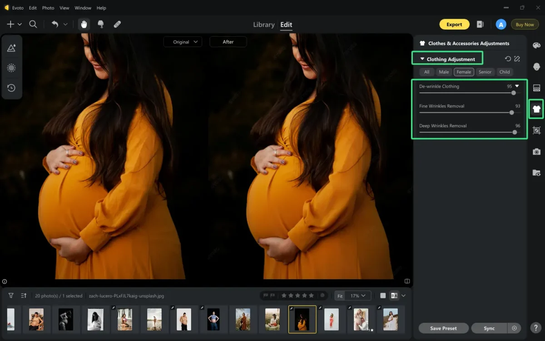Open the Evoto menu
This screenshot has height=341, width=545.
click(x=19, y=8)
